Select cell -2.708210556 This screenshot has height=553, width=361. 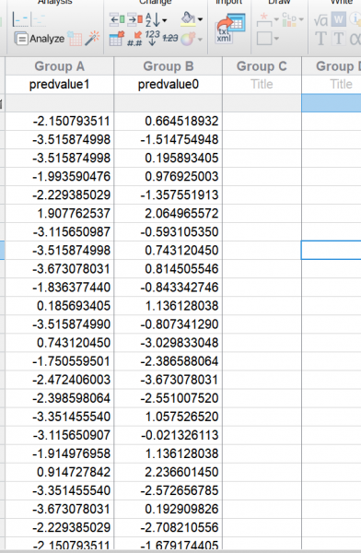pyautogui.click(x=169, y=527)
